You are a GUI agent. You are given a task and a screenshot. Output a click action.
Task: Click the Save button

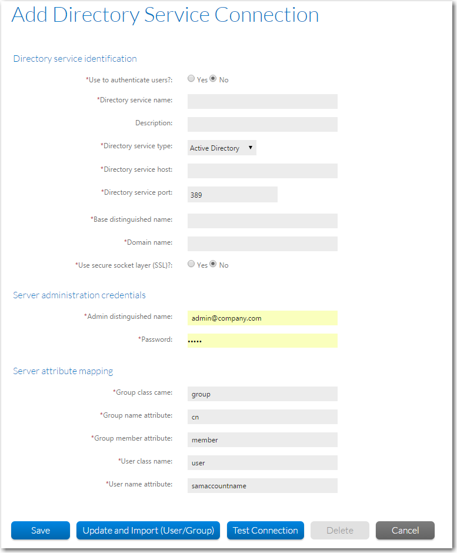(x=40, y=530)
